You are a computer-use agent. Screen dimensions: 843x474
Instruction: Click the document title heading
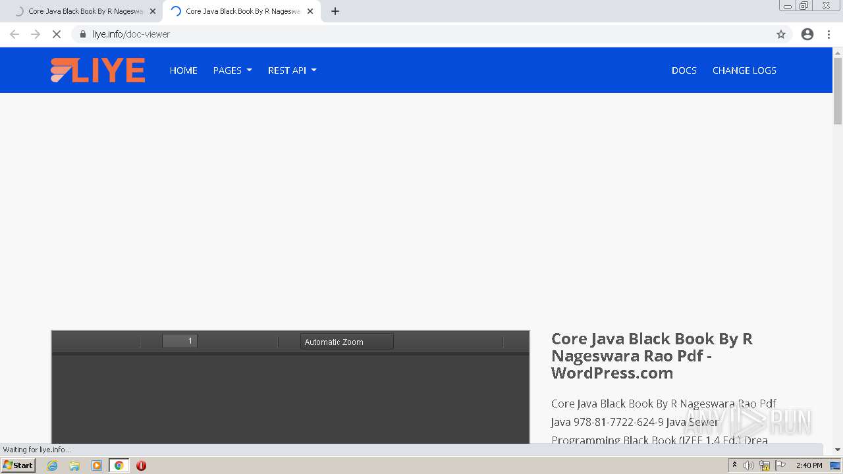coord(652,355)
